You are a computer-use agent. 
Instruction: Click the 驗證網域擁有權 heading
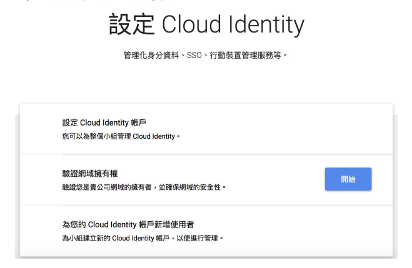click(x=90, y=174)
